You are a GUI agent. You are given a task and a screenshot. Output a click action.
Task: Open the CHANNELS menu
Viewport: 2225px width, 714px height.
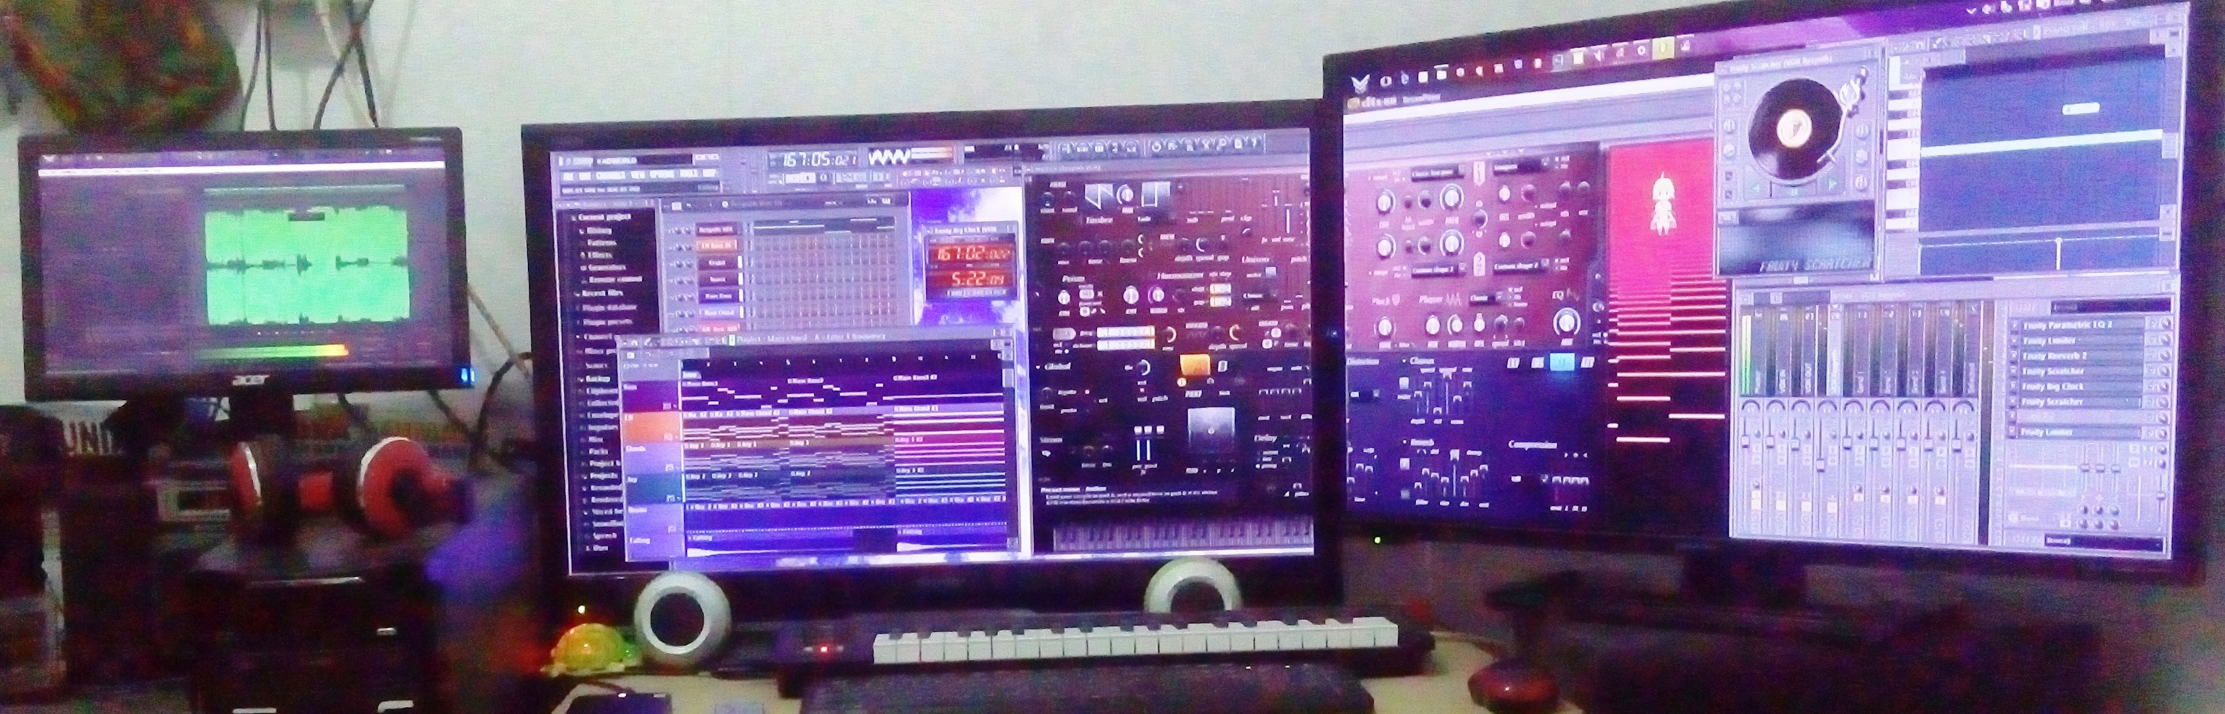point(610,176)
